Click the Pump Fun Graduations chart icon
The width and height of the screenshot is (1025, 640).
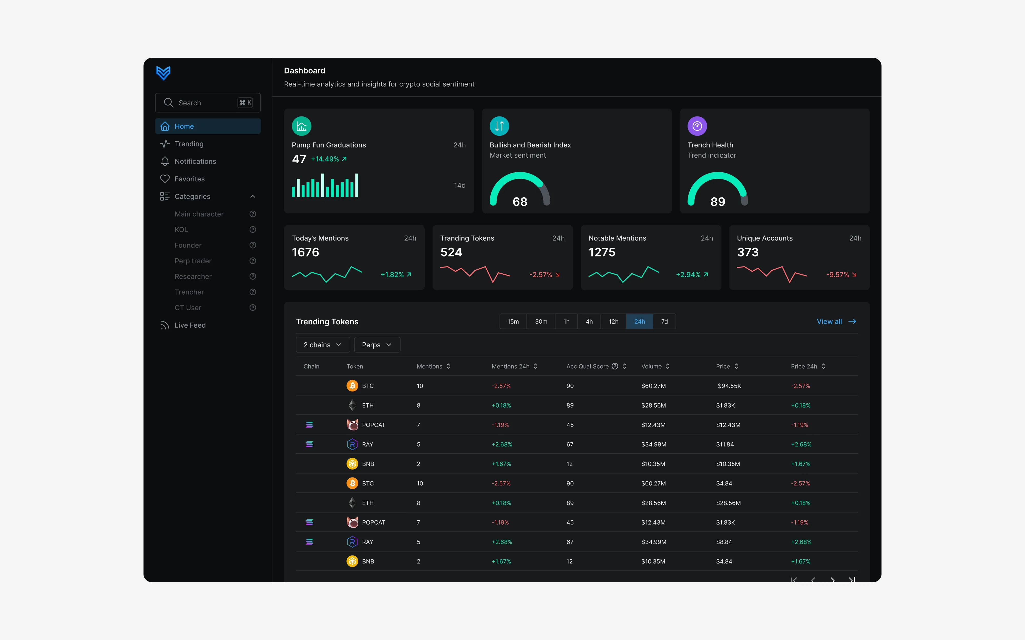302,126
